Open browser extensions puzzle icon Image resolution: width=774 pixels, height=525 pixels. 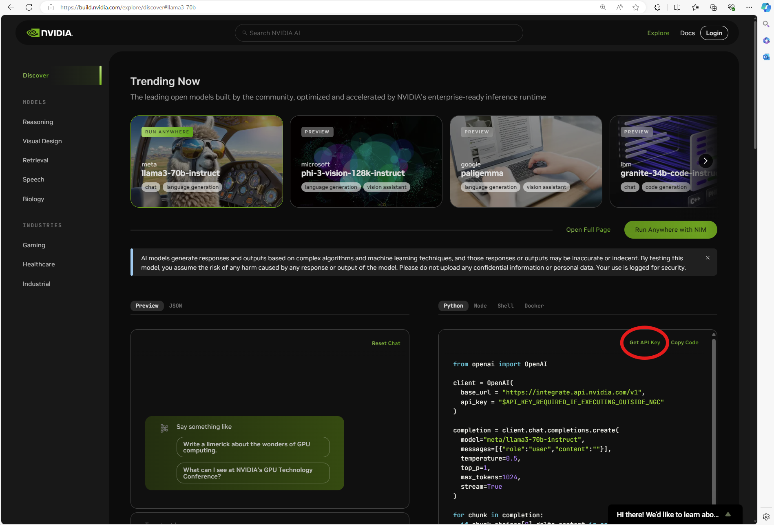click(657, 7)
